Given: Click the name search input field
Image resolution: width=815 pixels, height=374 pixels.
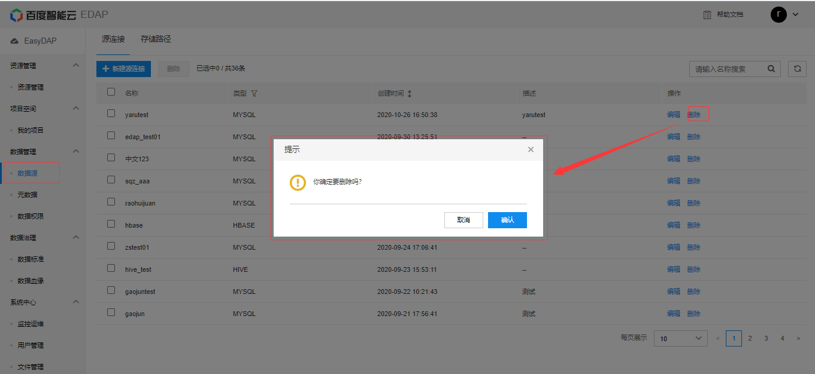Looking at the screenshot, I should tap(728, 69).
